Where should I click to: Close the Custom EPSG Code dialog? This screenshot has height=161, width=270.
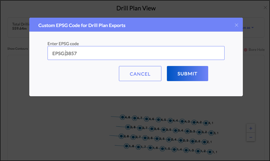tap(236, 25)
